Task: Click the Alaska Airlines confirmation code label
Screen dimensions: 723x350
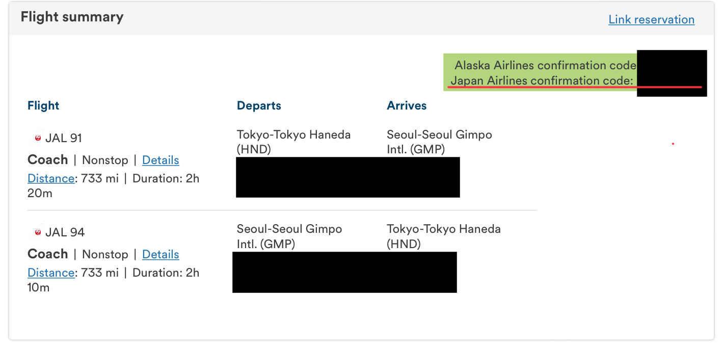Action: click(x=545, y=65)
